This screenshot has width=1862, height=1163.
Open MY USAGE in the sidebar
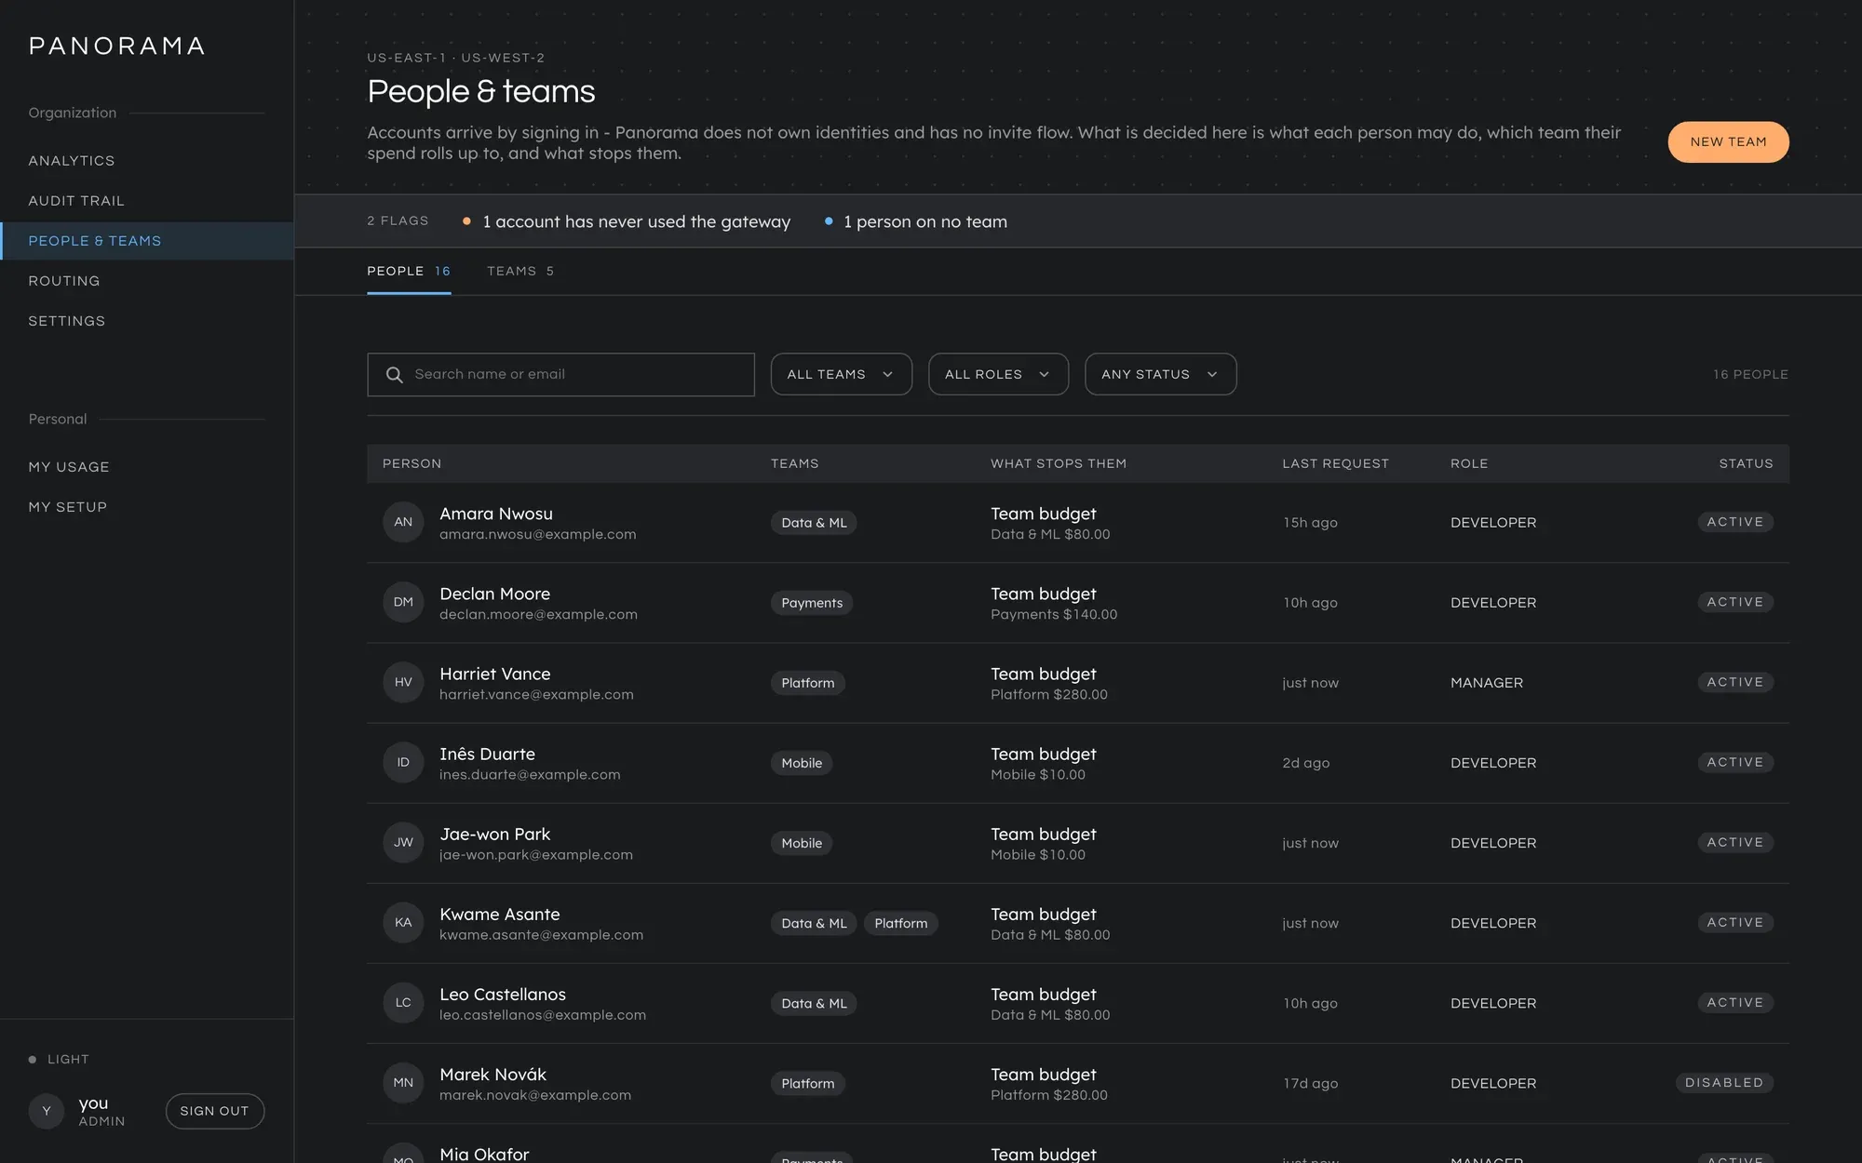pos(147,467)
